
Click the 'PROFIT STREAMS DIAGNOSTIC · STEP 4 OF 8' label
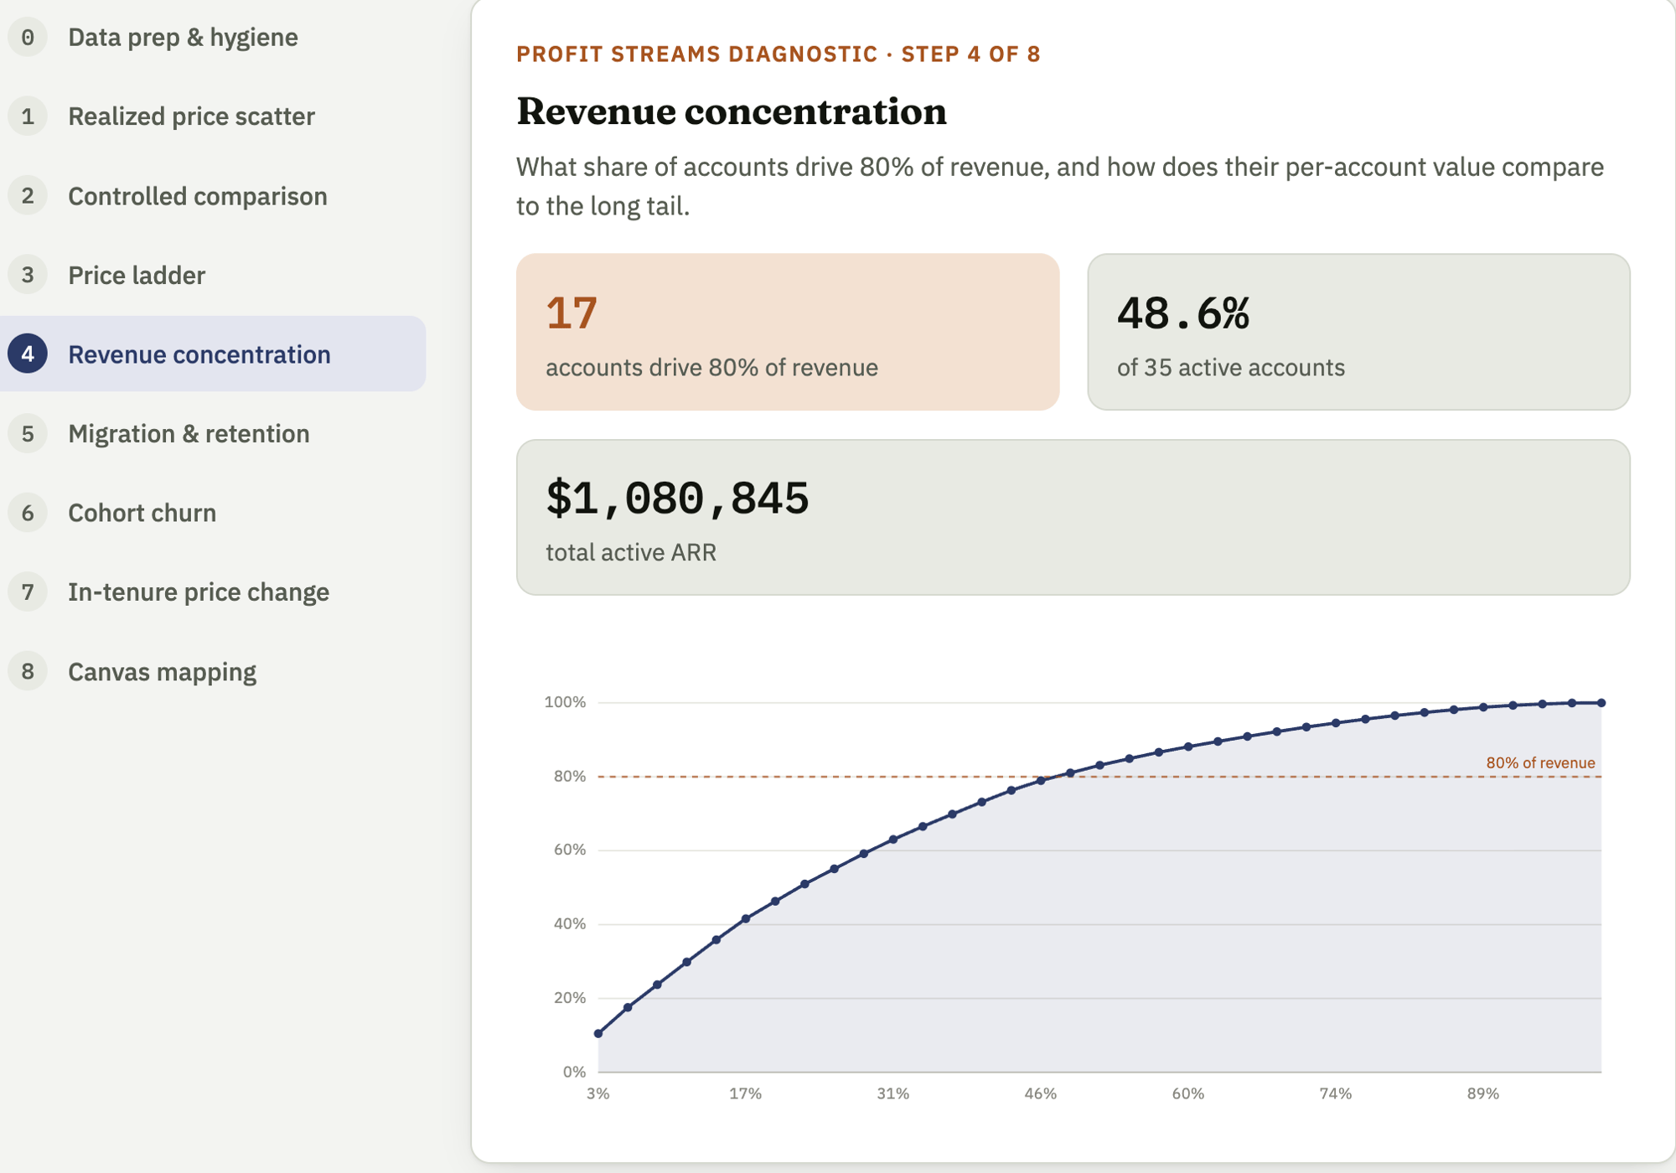click(x=778, y=54)
